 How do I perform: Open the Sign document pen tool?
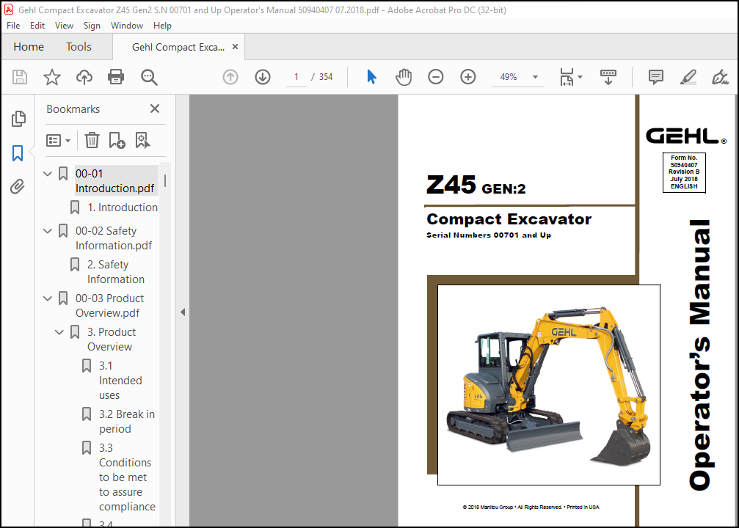[720, 77]
